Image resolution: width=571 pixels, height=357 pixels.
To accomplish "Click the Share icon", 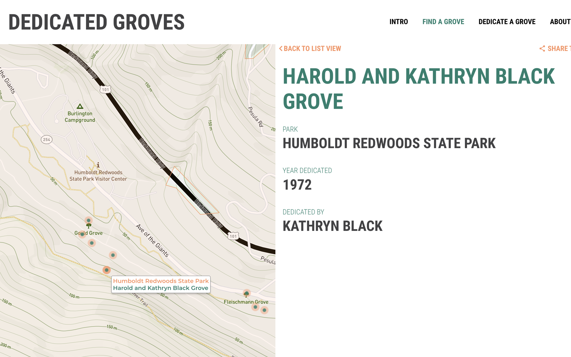I will point(542,48).
